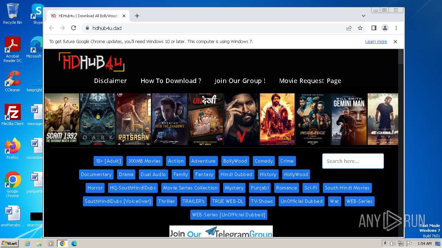This screenshot has height=248, width=442.
Task: Open Join Our Group link
Action: 240,81
